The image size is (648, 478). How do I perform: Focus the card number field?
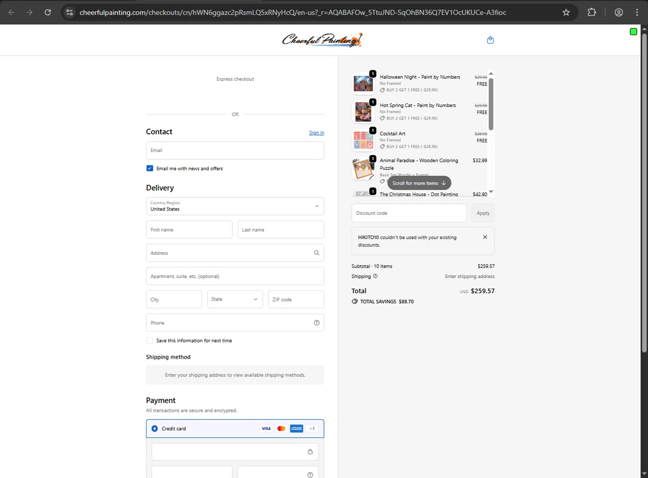235,452
